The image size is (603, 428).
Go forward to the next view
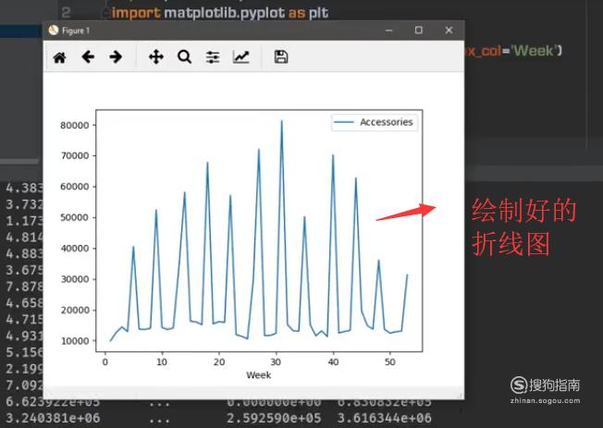[116, 57]
